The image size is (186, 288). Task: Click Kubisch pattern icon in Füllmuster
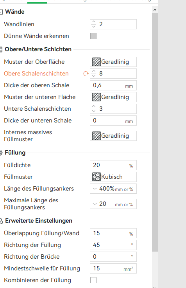point(96,177)
